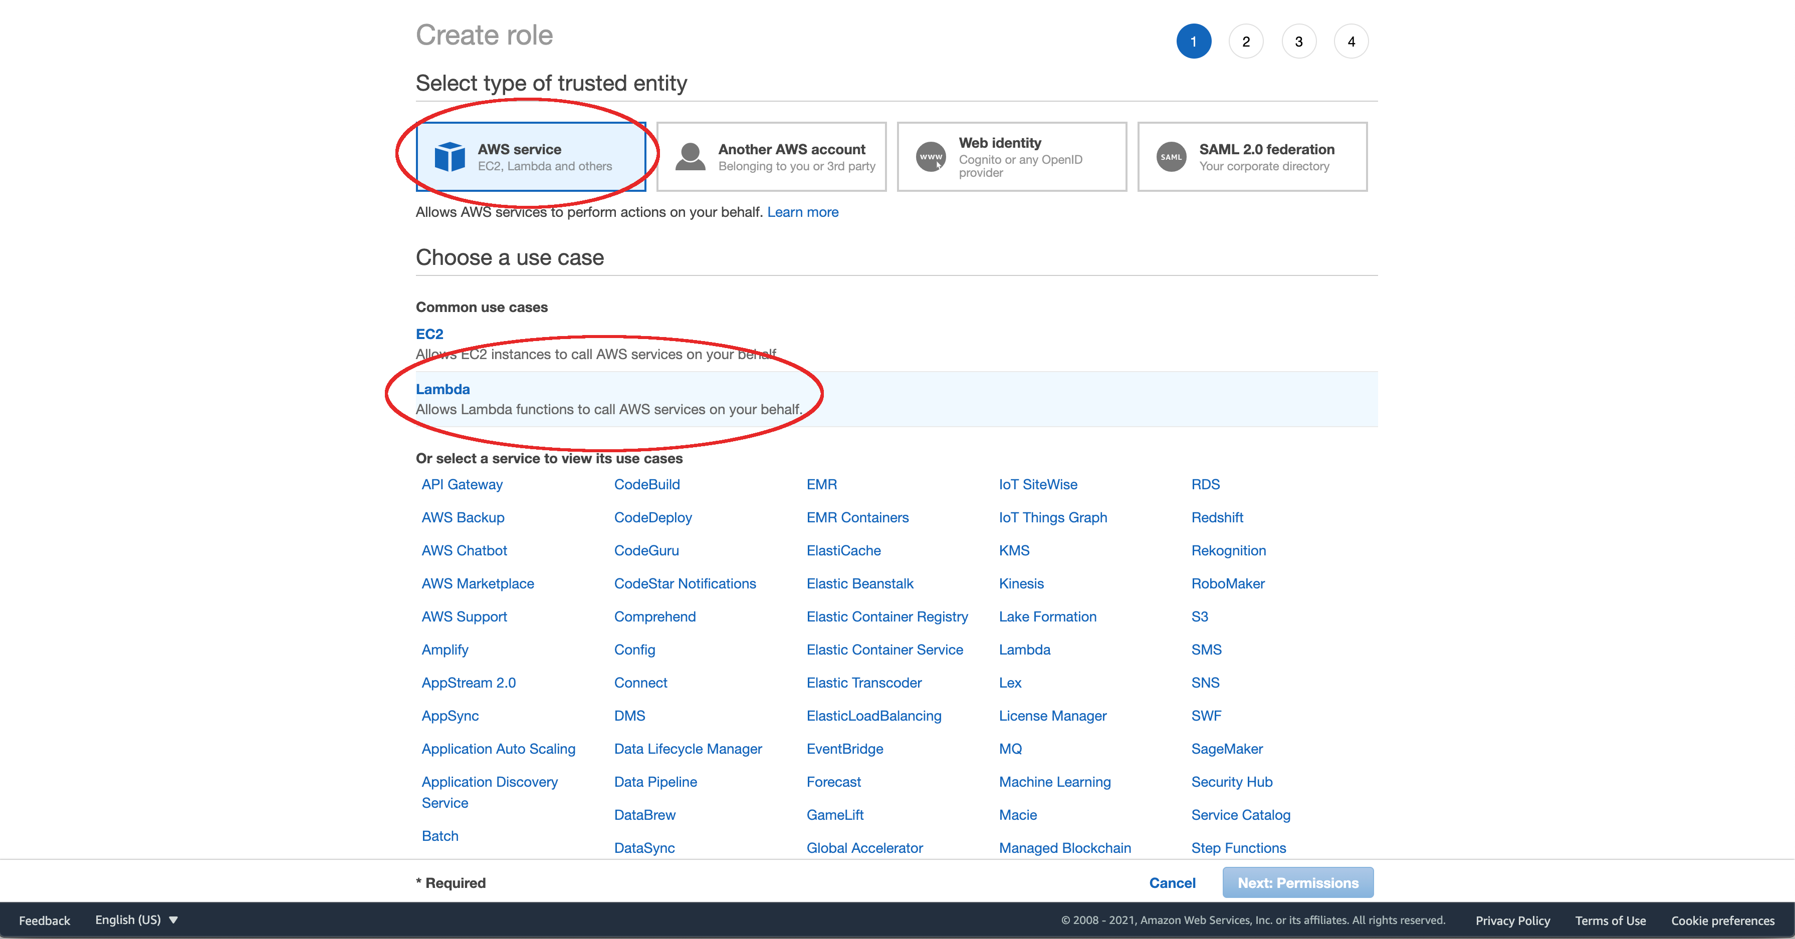
Task: Select EventBridge service
Action: click(844, 749)
